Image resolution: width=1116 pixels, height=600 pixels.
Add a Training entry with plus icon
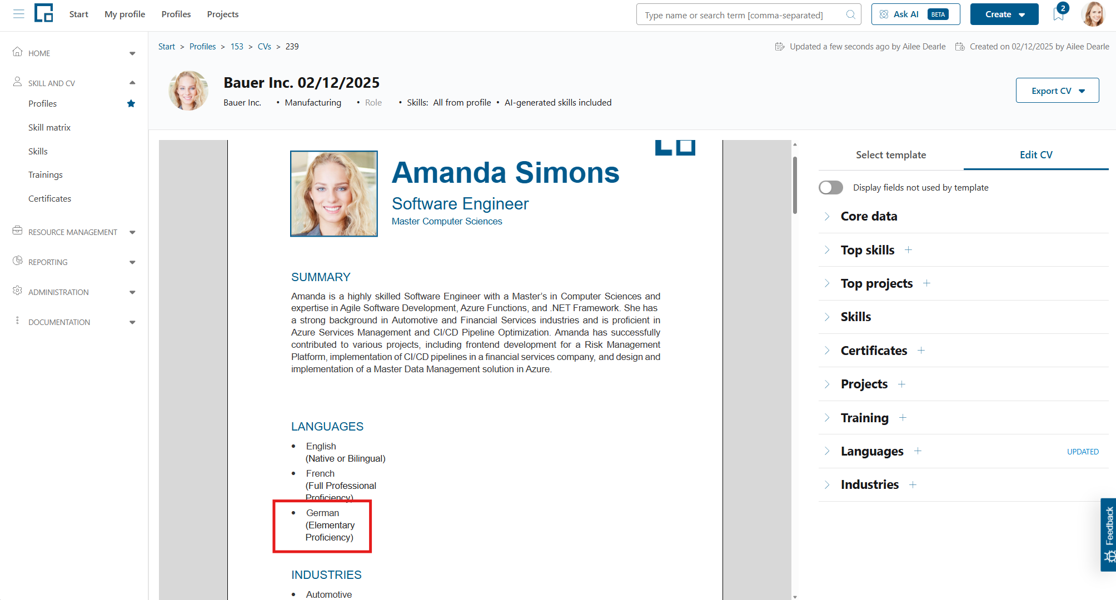coord(903,418)
